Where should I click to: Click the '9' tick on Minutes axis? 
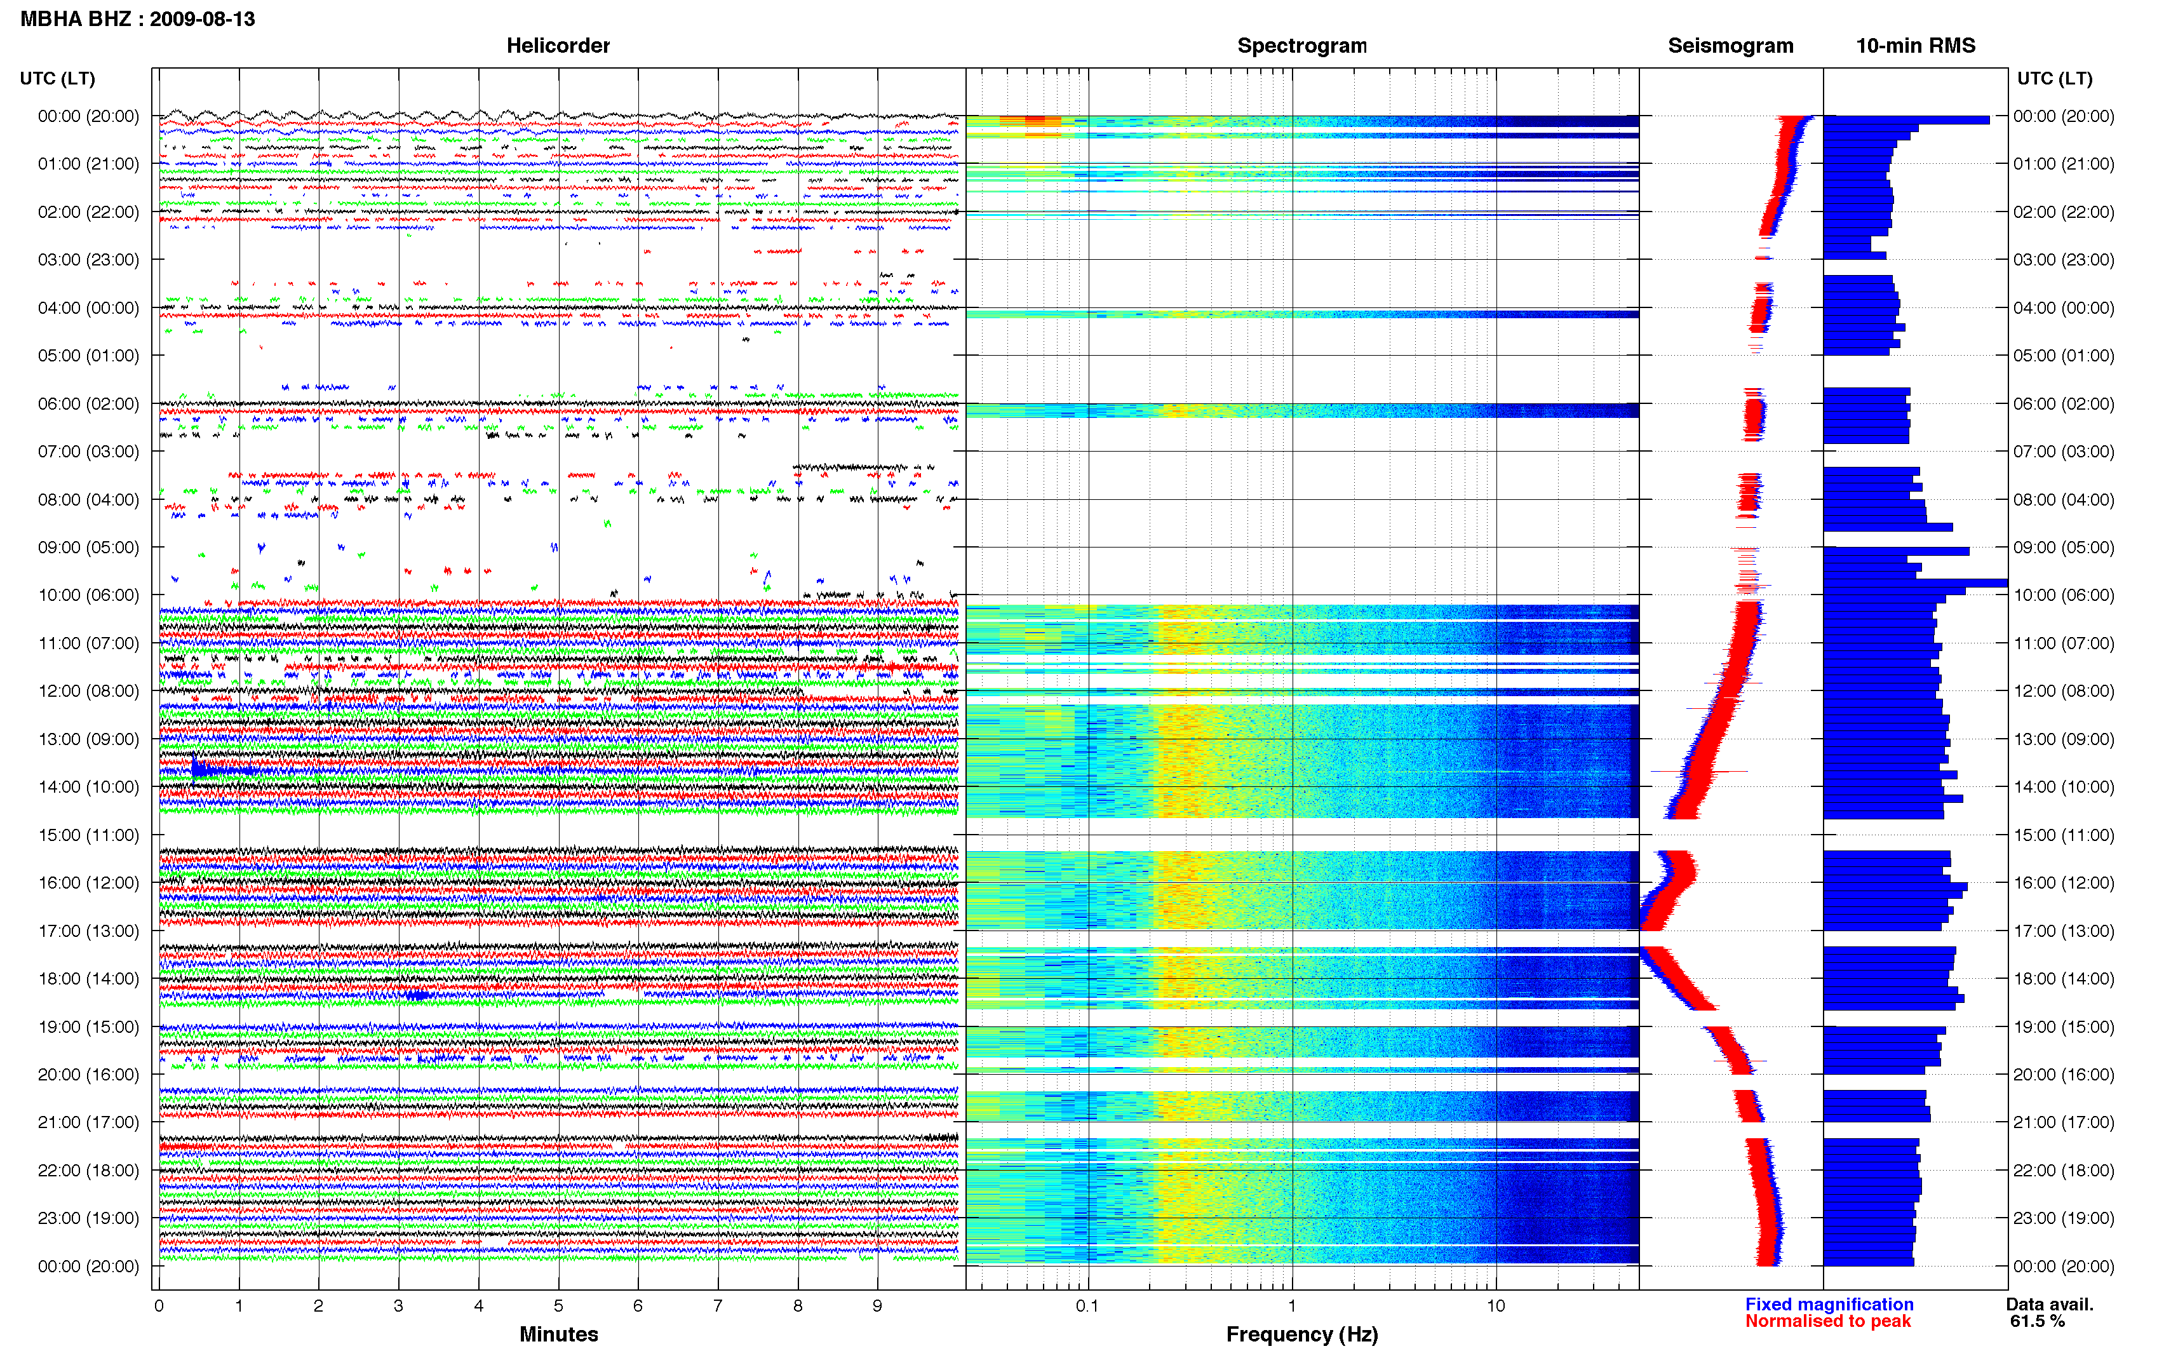coord(877,1306)
